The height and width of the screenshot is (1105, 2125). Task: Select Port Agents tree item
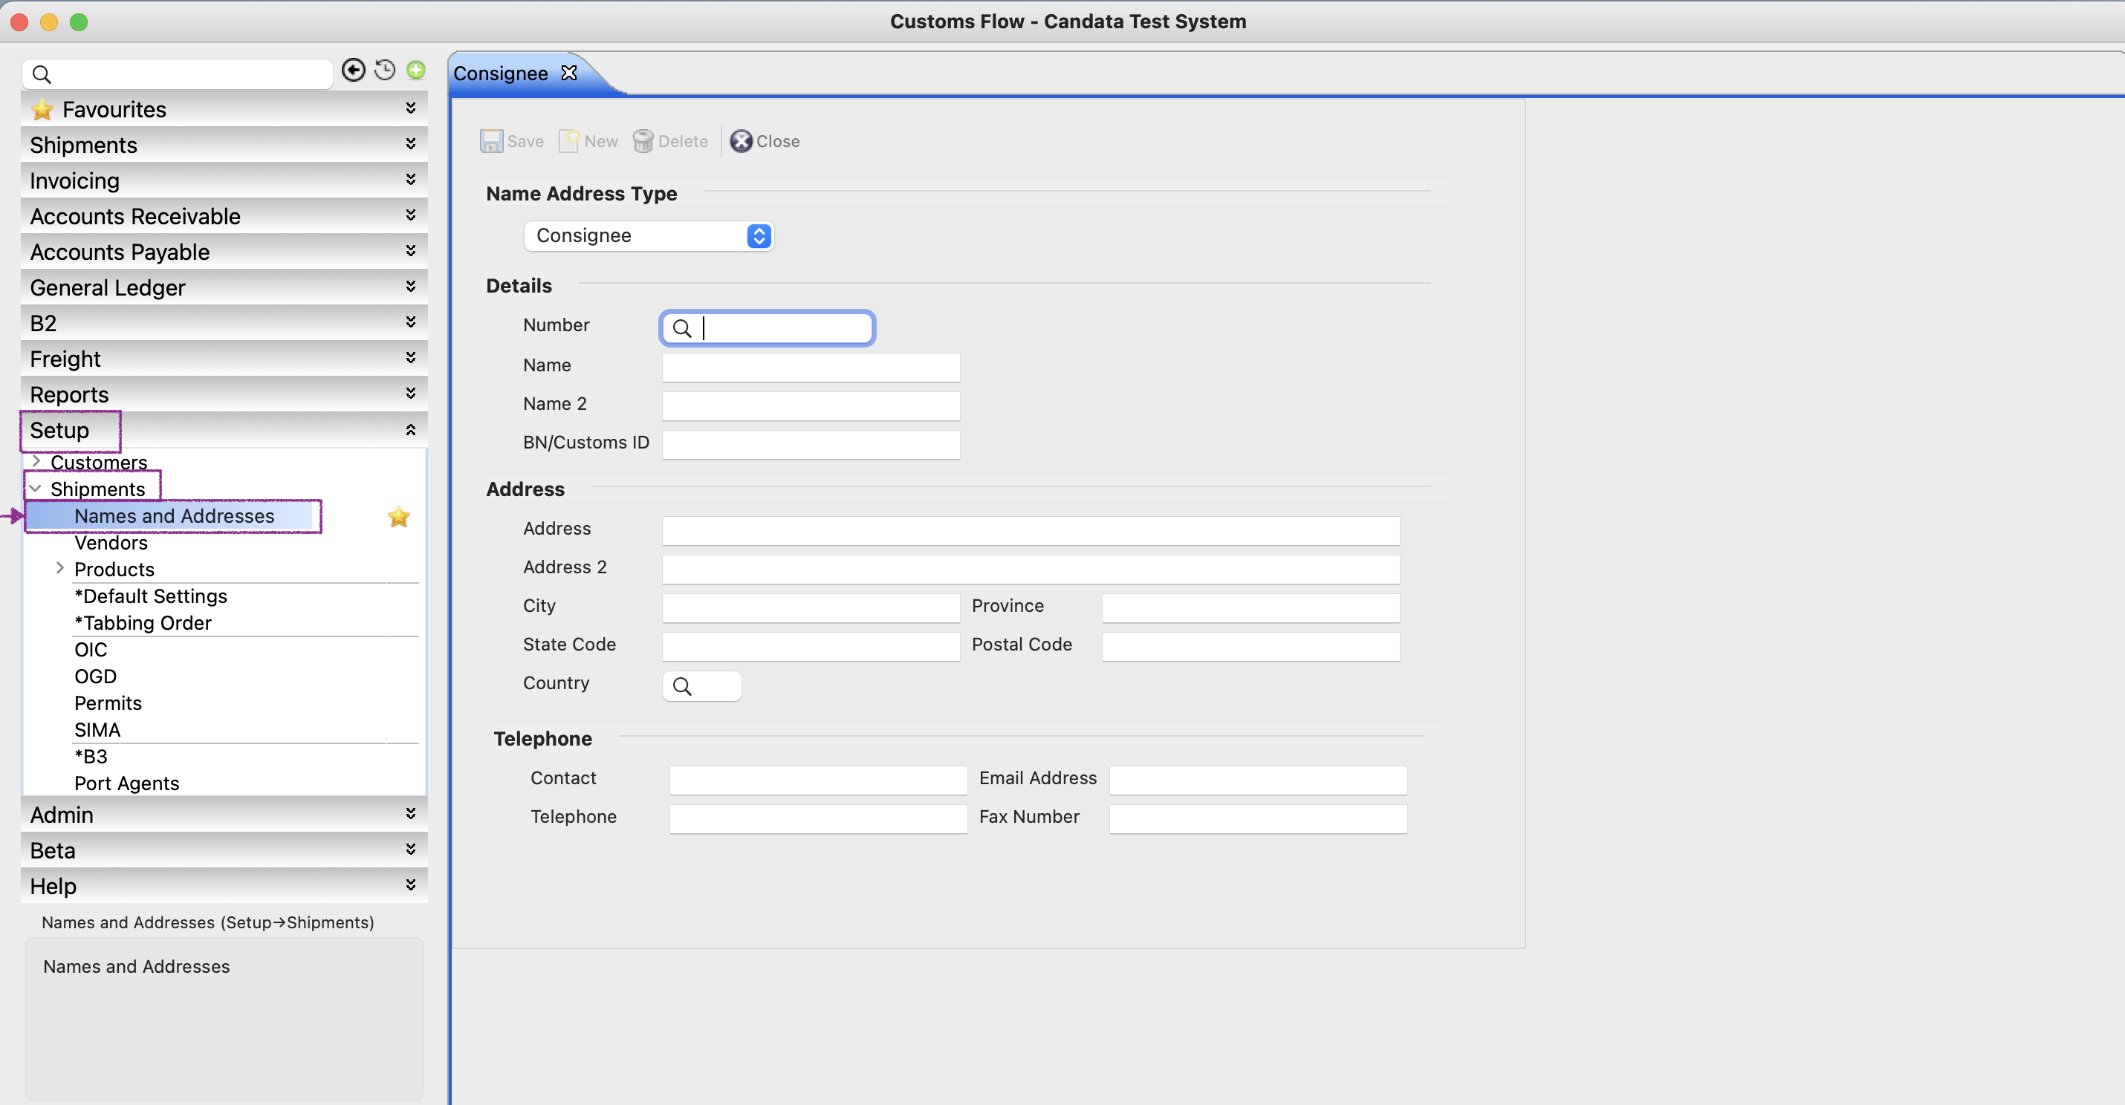(126, 783)
